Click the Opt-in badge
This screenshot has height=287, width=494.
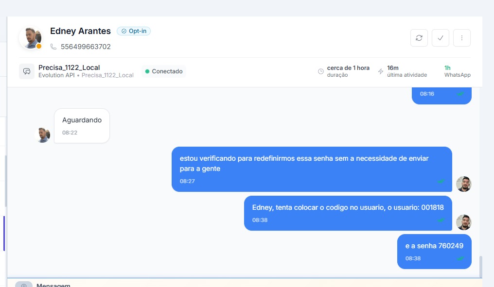pos(134,31)
